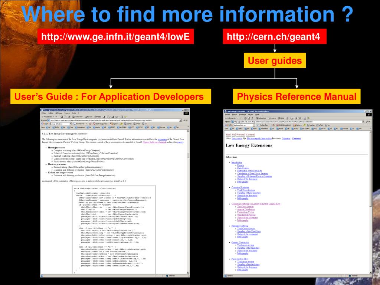This screenshot has width=380, height=285.
Task: Open the Google search dropdown in the Low Energy Extensions window
Action: point(254,125)
